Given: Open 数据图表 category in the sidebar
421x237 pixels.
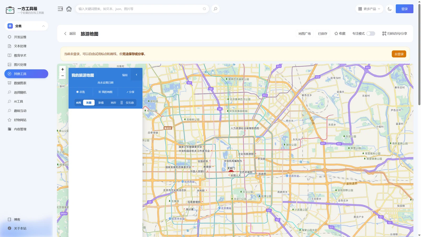Looking at the screenshot, I should tap(26, 83).
